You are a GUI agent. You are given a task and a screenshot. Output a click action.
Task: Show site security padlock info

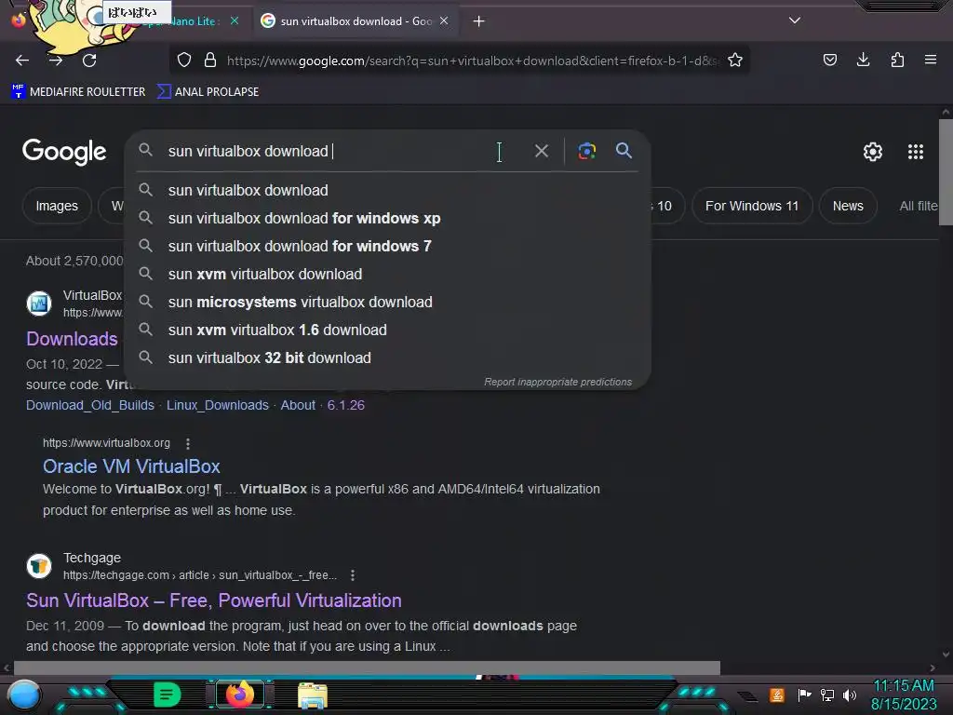[210, 60]
